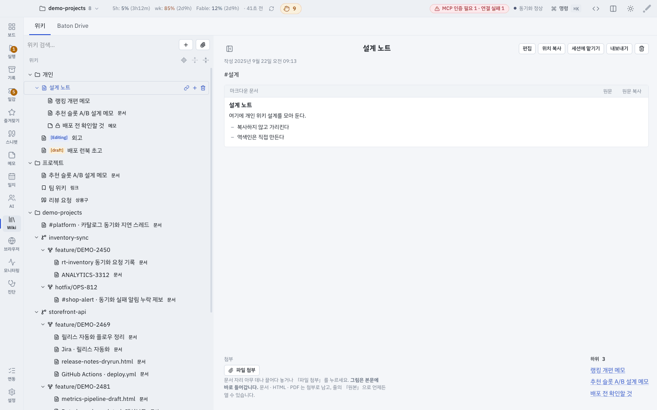Open the Browser globe sidebar icon

(12, 244)
